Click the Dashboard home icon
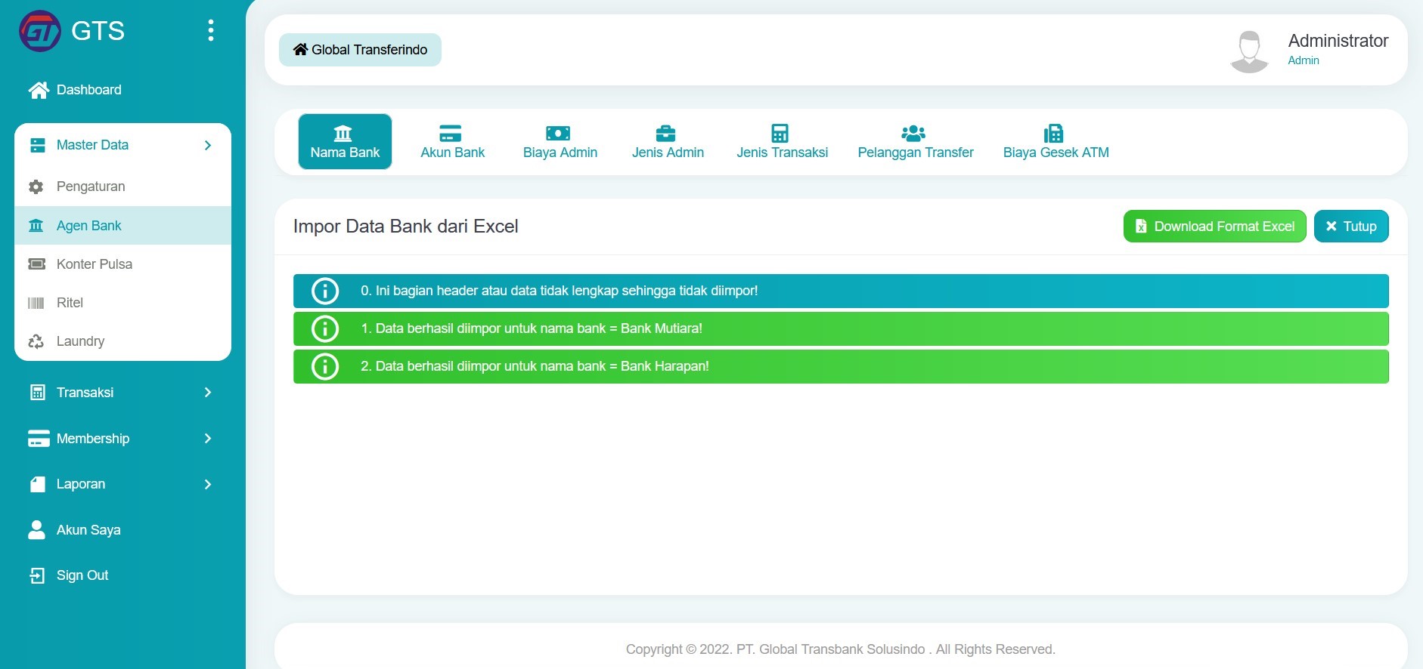1423x669 pixels. 39,90
